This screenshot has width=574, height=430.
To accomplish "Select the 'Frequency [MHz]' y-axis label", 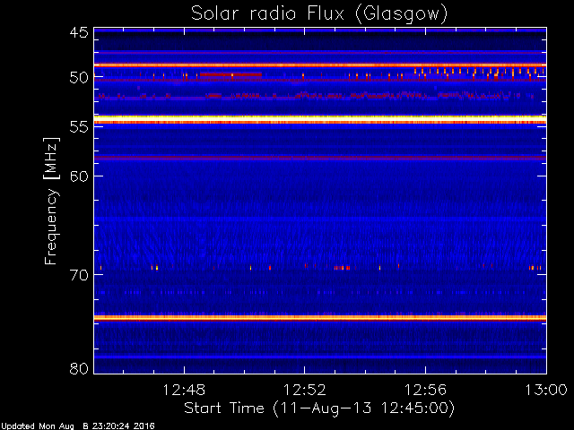I will point(51,201).
